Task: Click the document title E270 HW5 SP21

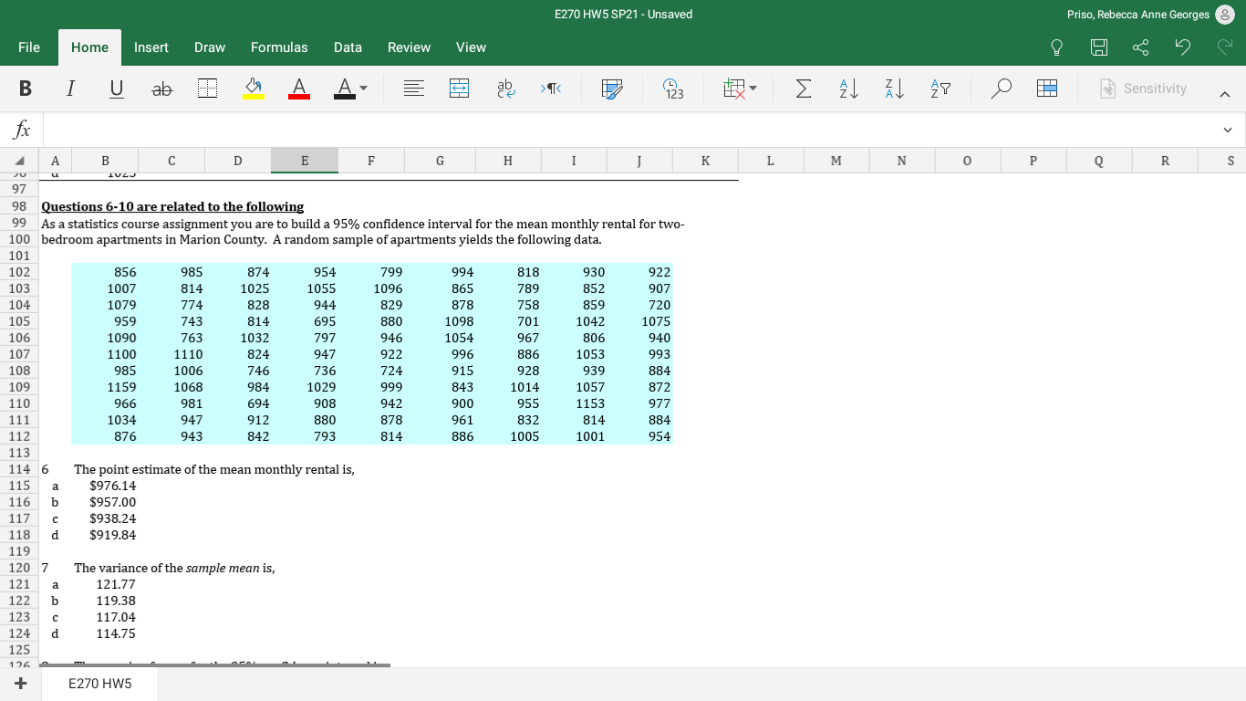Action: point(623,15)
